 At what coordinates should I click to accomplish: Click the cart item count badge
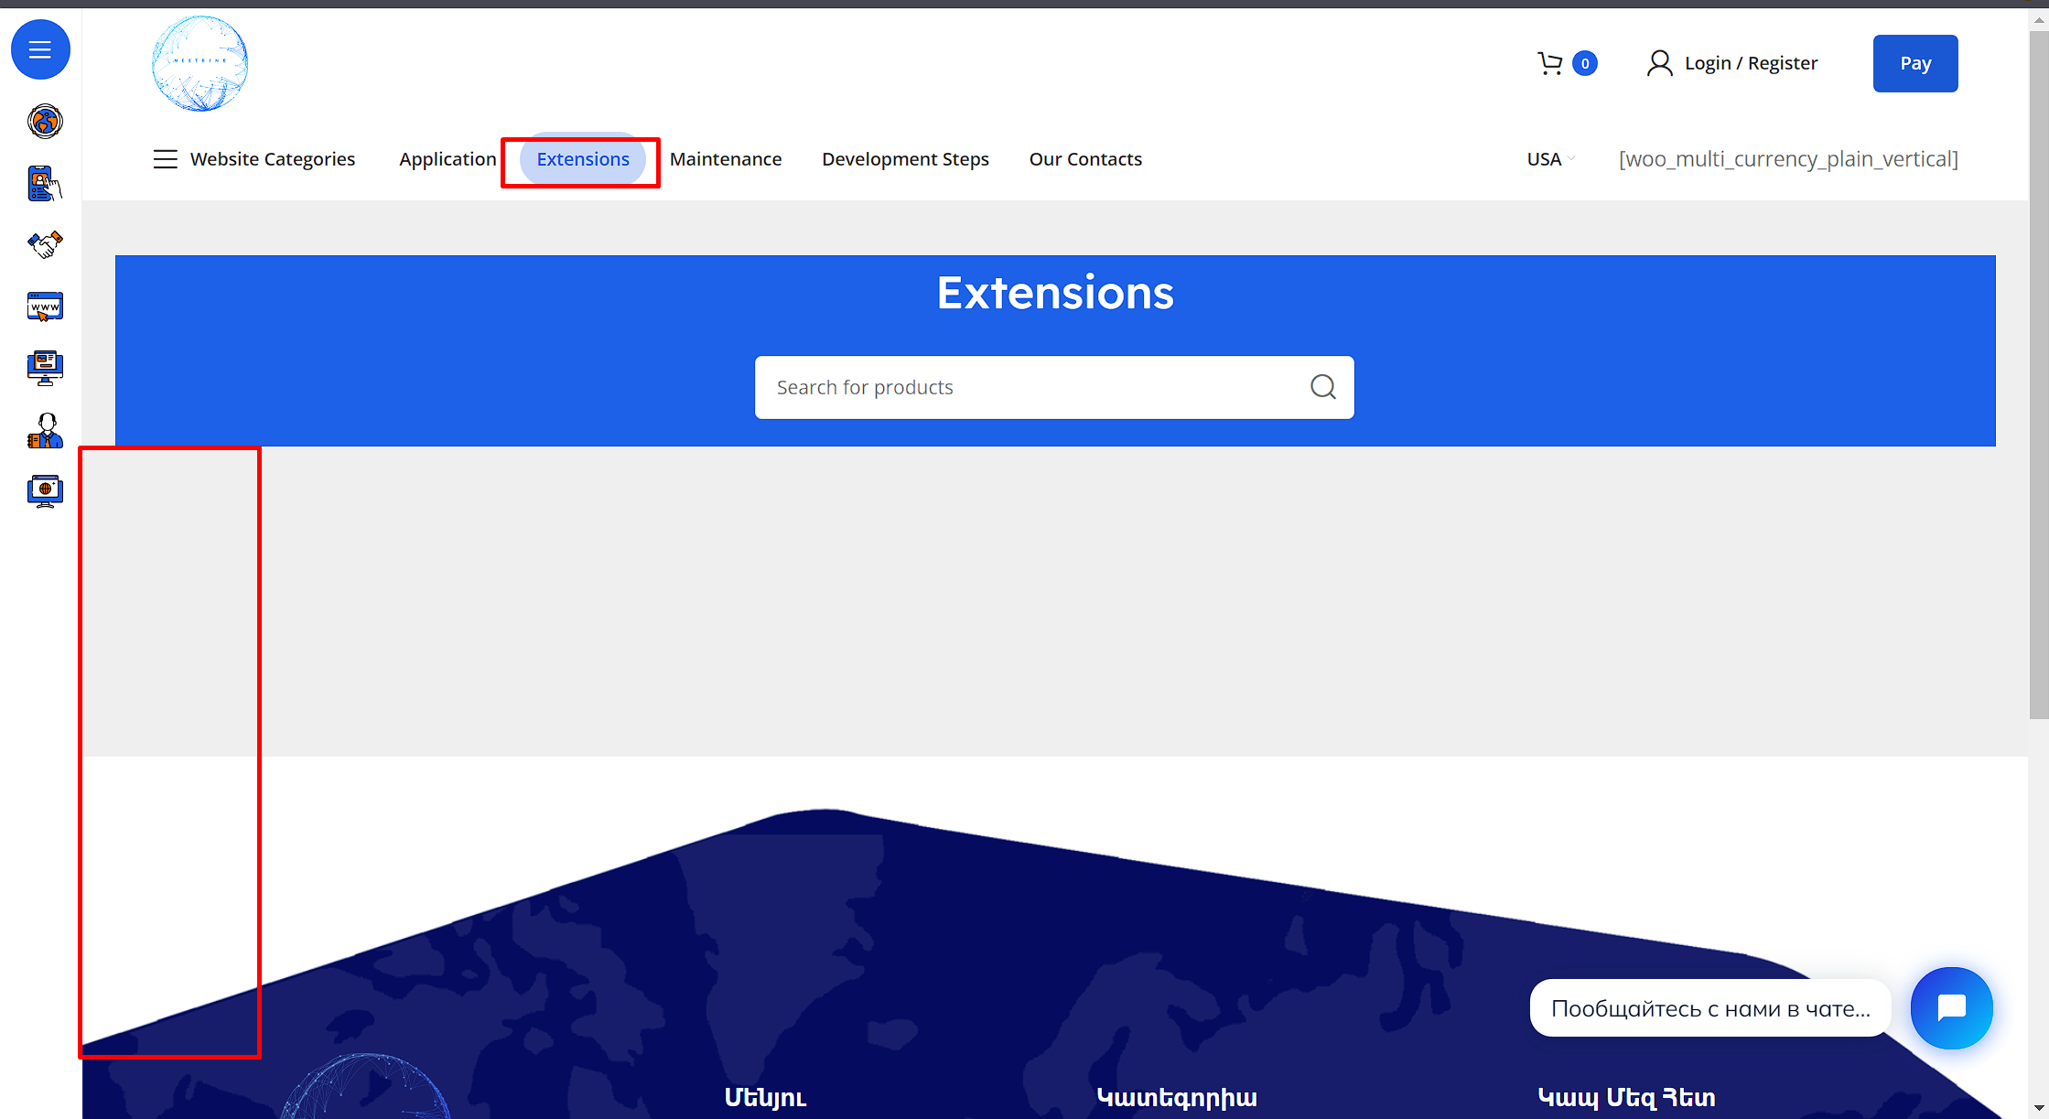click(1585, 63)
